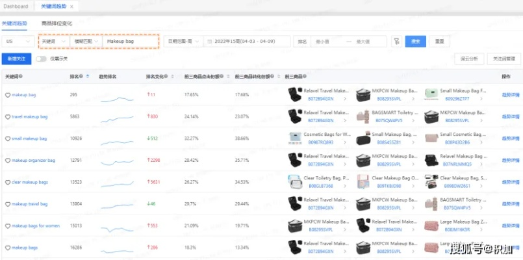Sort by 排名 column arrows
Viewport: 523px width, 260px height.
click(x=88, y=77)
